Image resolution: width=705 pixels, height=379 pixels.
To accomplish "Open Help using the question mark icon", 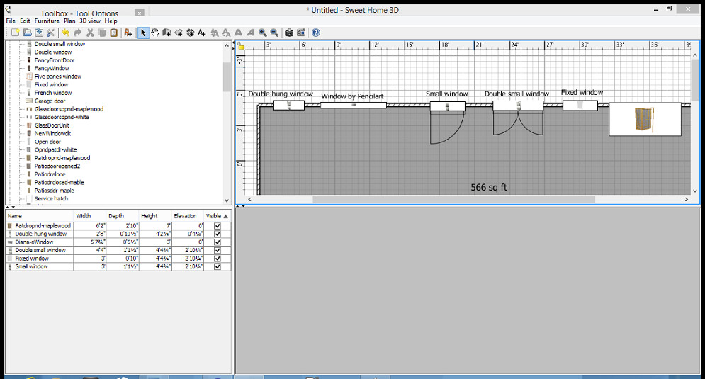I will click(316, 33).
